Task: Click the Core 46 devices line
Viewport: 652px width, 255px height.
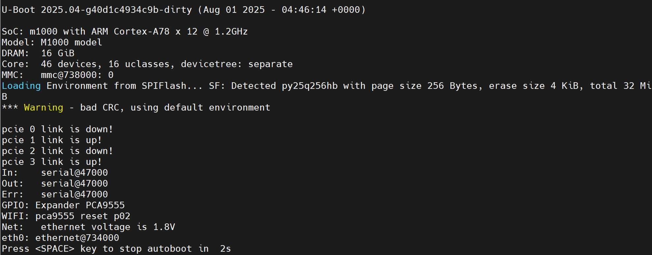Action: pyautogui.click(x=147, y=64)
